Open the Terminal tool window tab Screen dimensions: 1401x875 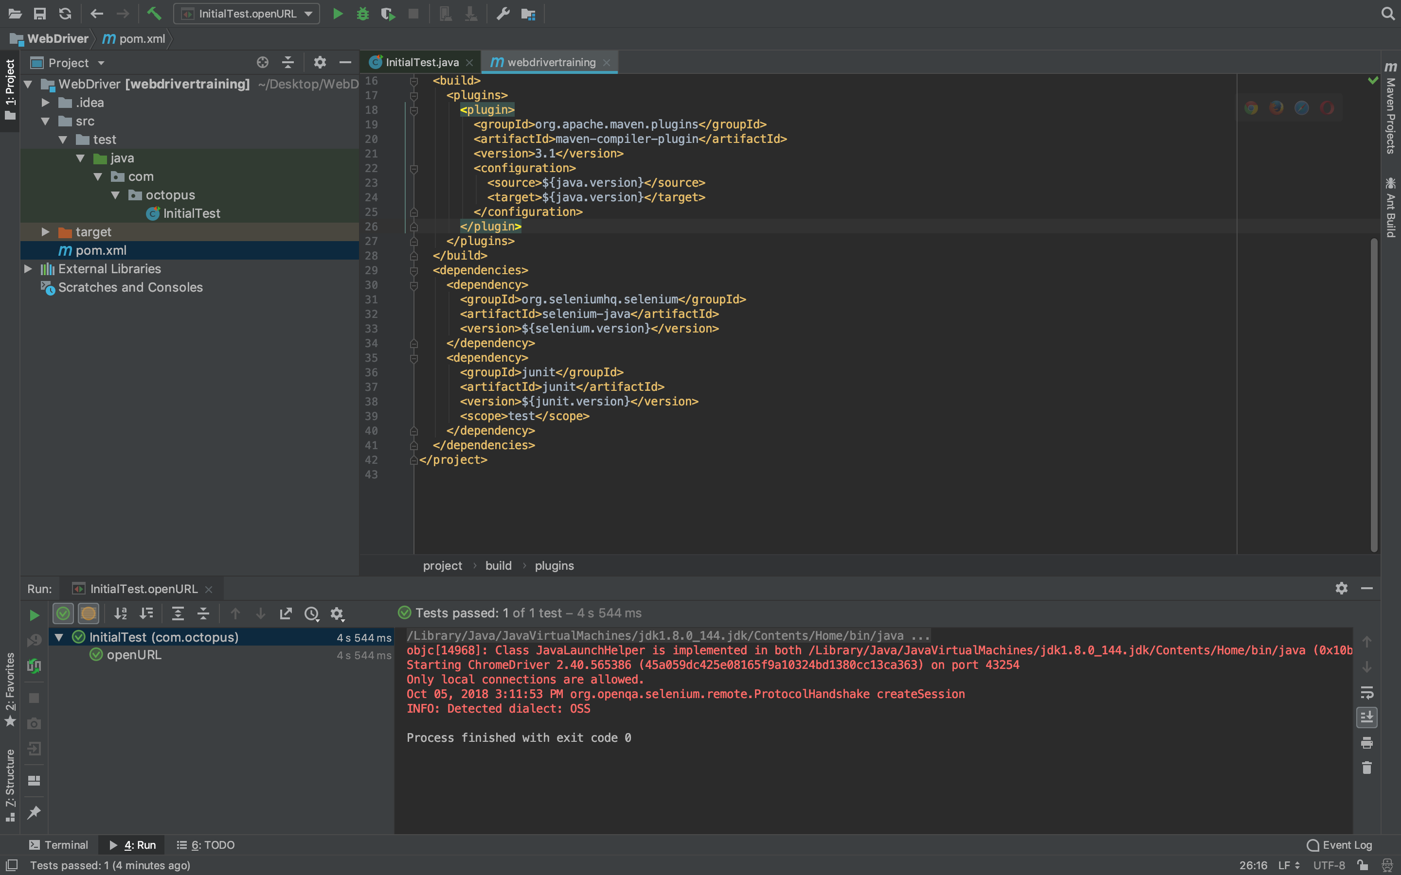pos(59,845)
